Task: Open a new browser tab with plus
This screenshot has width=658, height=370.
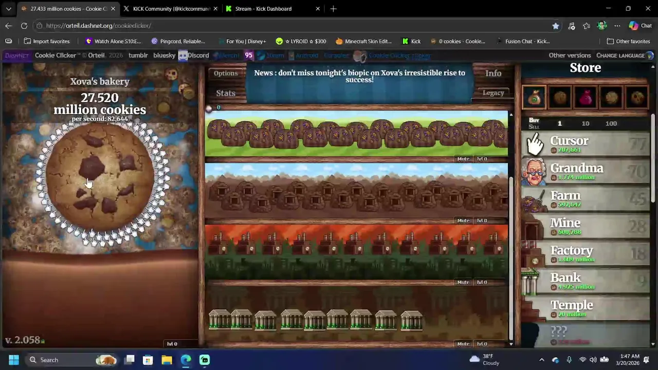Action: [x=334, y=9]
